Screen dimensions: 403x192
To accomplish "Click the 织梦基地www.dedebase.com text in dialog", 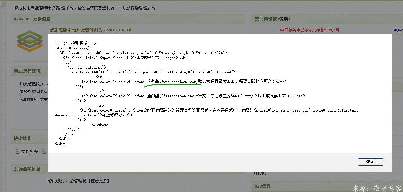I will click(x=172, y=82).
